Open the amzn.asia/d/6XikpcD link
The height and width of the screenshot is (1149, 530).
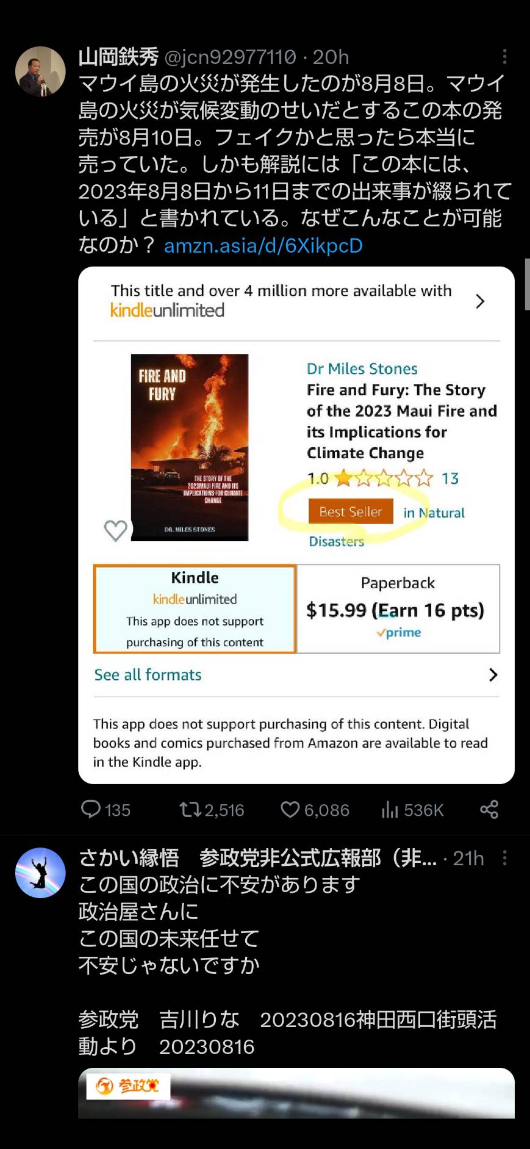point(263,245)
